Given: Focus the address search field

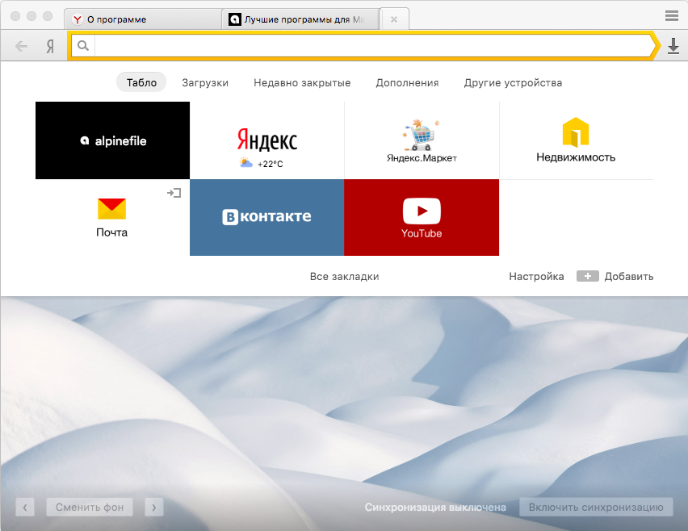Looking at the screenshot, I should click(x=371, y=46).
